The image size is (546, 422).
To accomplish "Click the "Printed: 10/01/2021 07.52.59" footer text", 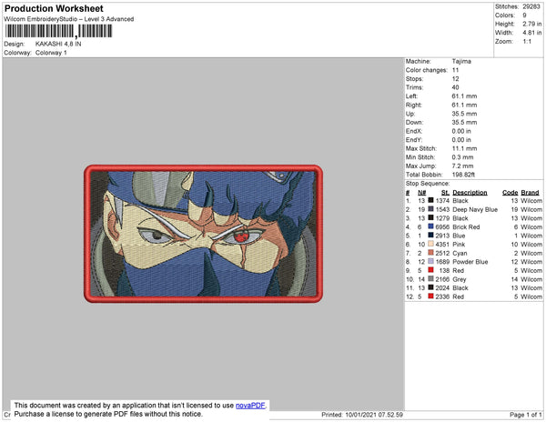I will click(362, 415).
